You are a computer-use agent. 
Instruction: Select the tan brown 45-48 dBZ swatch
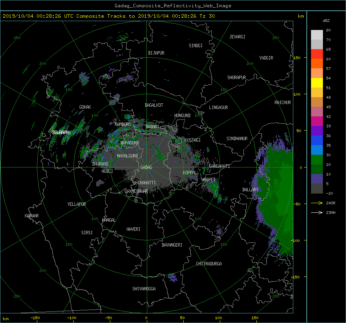click(x=317, y=102)
